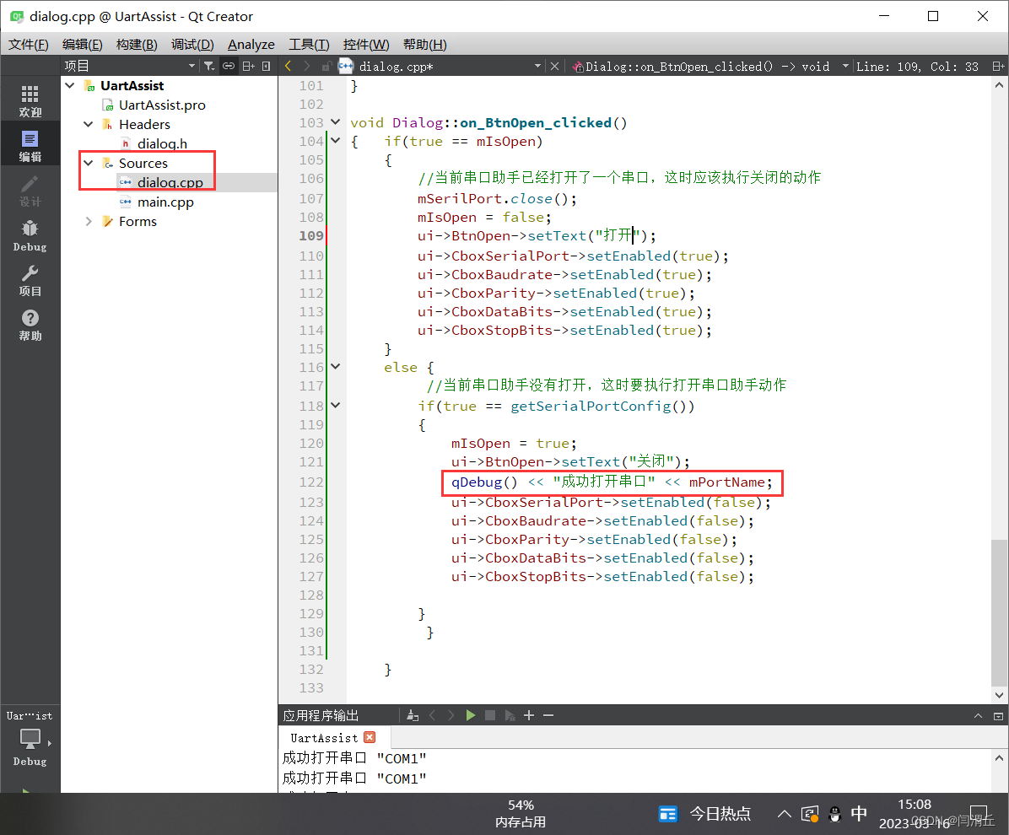Toggle synchronize with editor link icon
Image resolution: width=1009 pixels, height=835 pixels.
(229, 67)
